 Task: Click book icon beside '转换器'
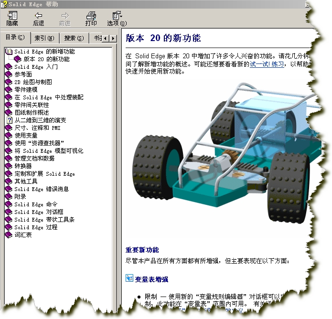click(9, 166)
